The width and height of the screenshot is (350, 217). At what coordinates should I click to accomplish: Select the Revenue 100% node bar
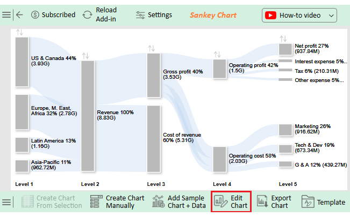[x=88, y=116]
